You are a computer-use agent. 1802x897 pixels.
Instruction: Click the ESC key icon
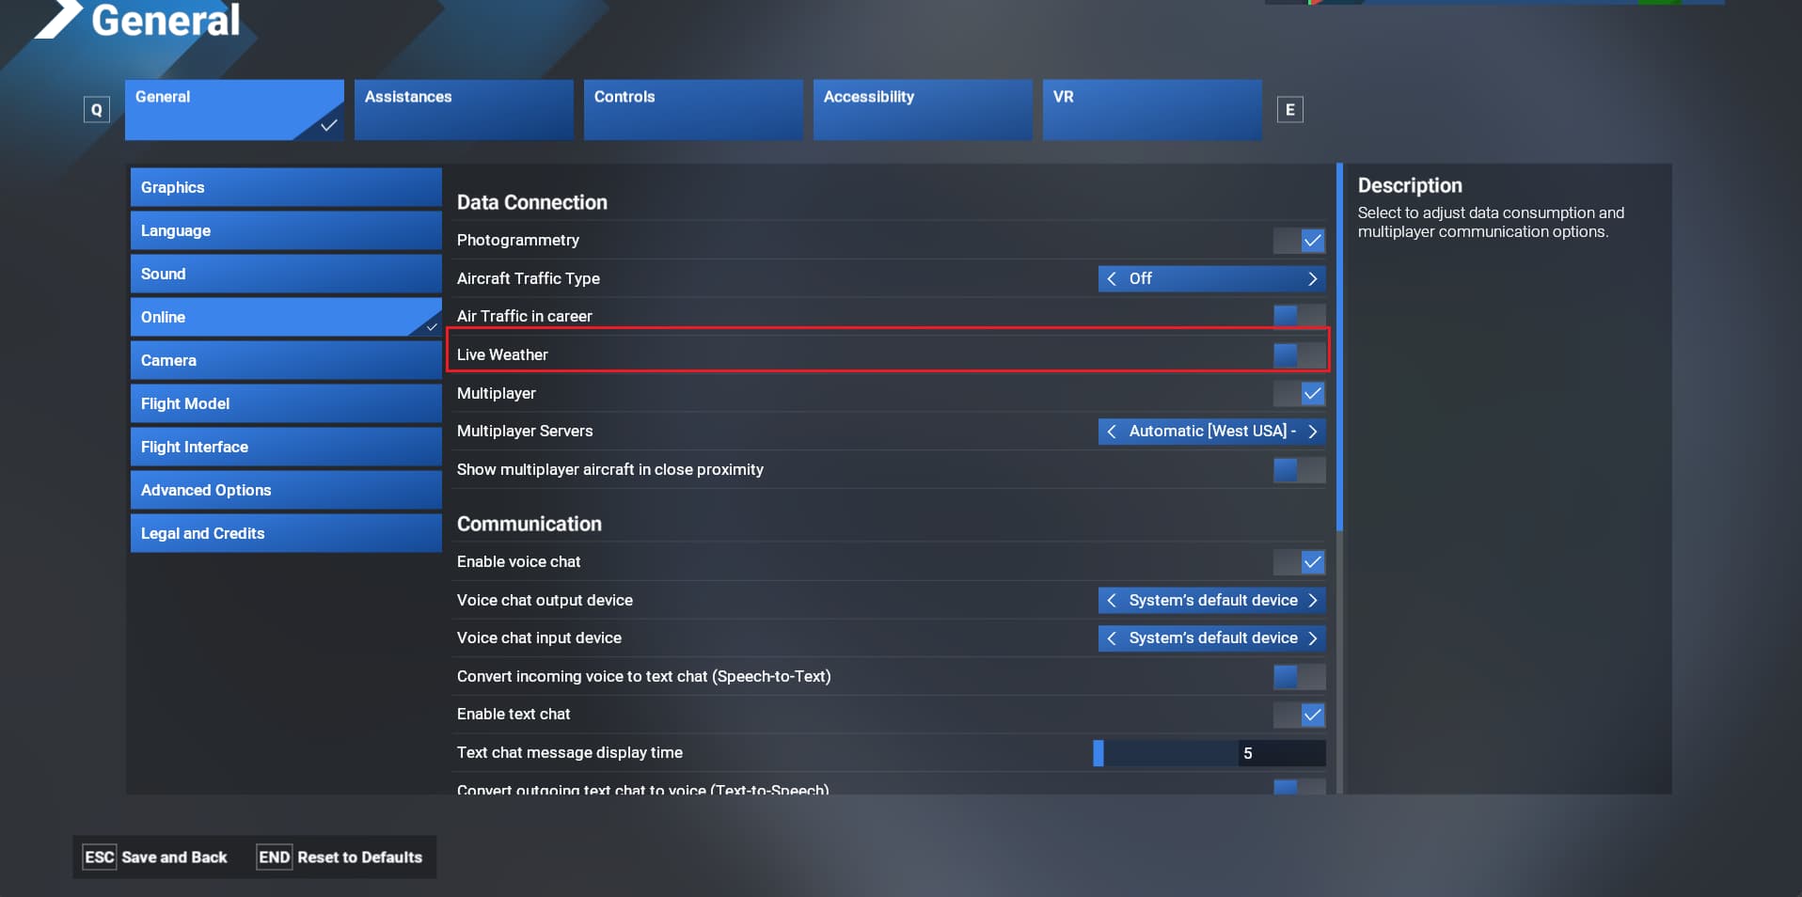[99, 858]
